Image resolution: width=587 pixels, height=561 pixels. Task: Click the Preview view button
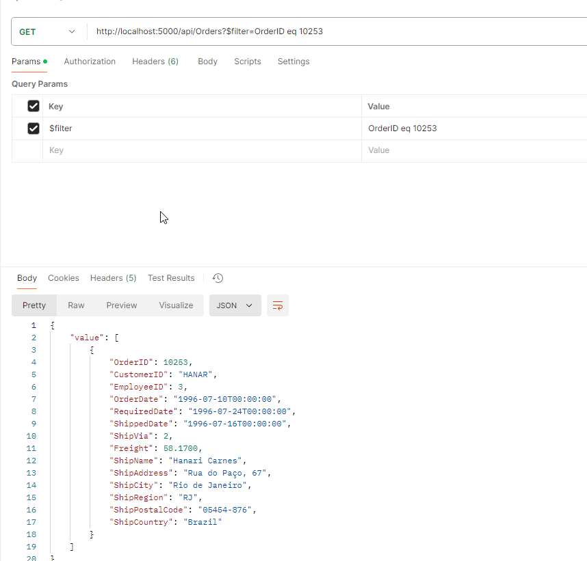coord(122,305)
